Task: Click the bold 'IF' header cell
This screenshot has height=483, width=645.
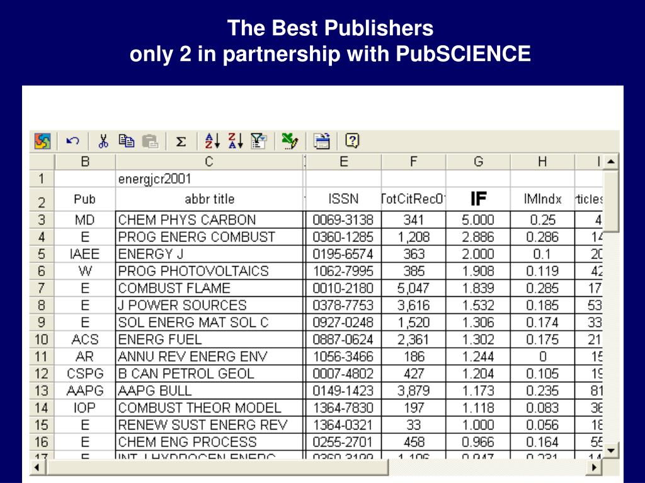Action: (479, 199)
